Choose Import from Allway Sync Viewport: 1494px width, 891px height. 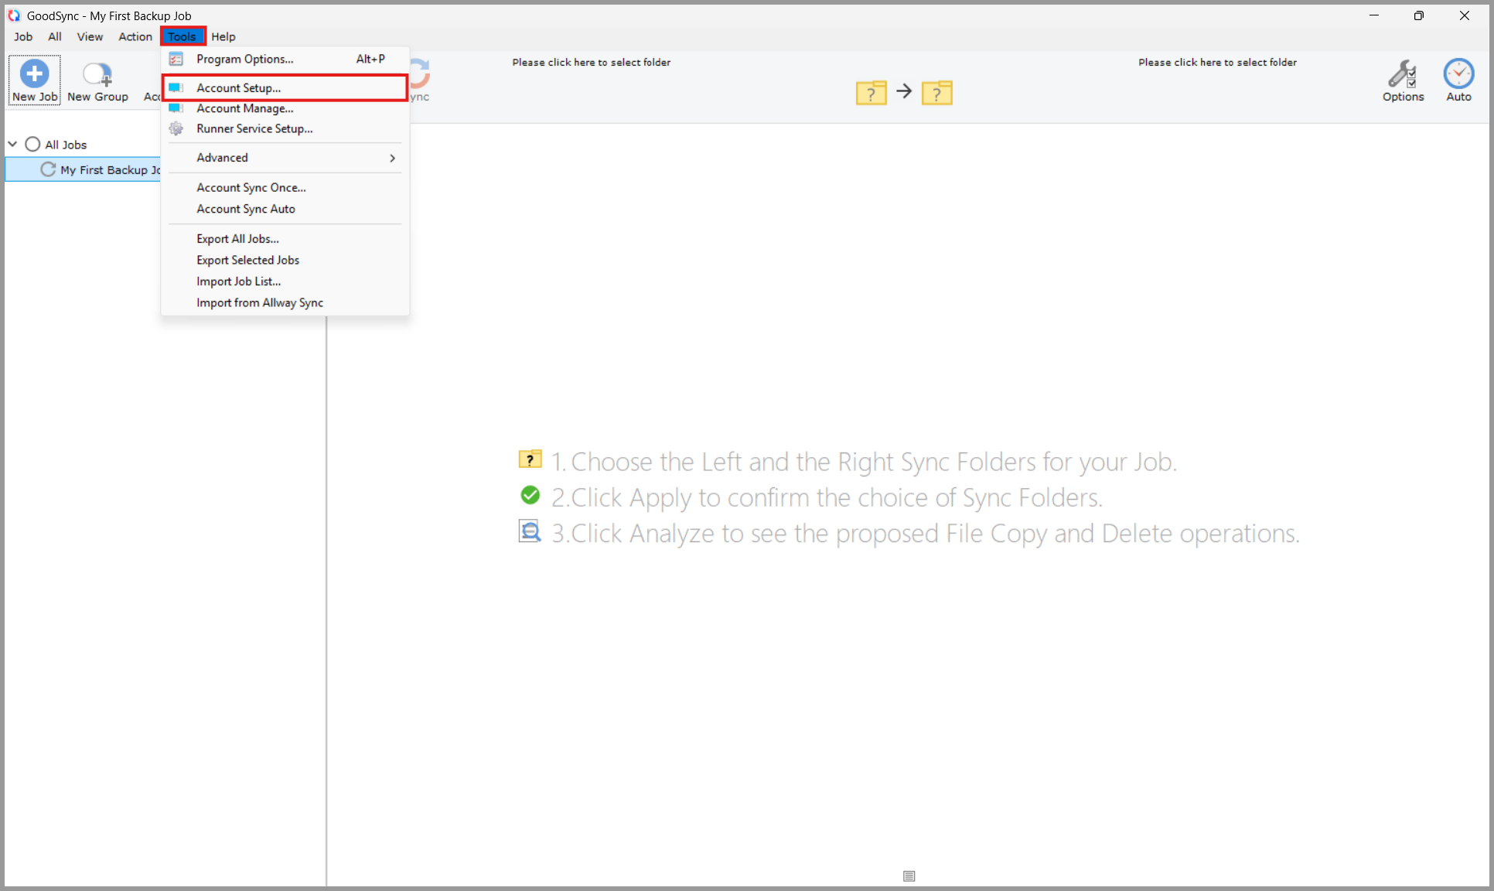point(285,302)
